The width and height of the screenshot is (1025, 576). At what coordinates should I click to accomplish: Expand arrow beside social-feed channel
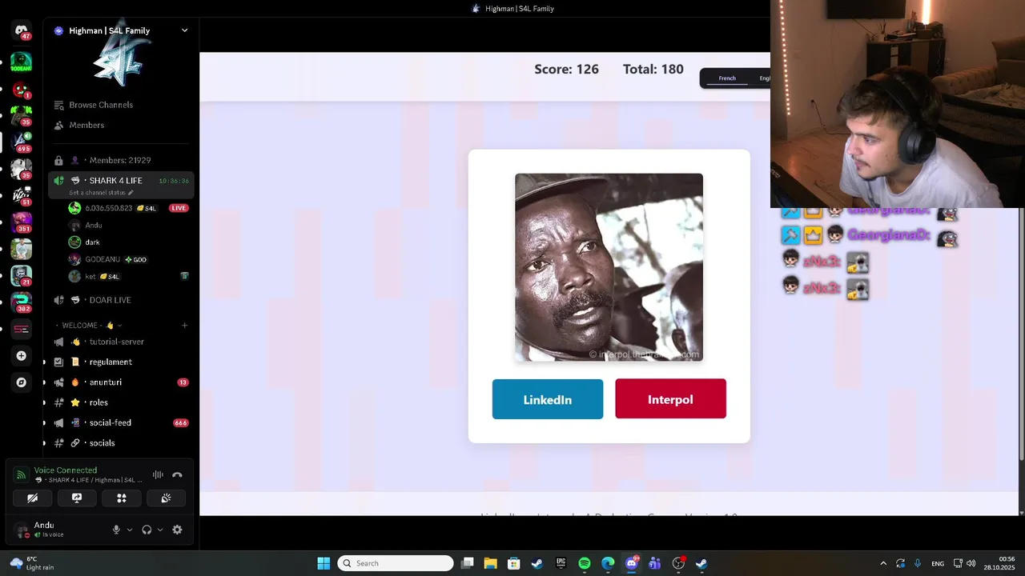click(44, 422)
